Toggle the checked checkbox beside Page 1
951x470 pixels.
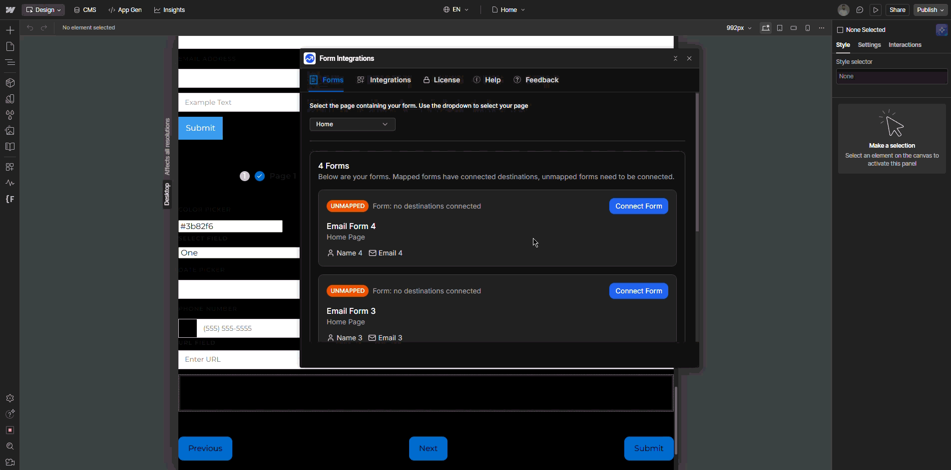(260, 176)
